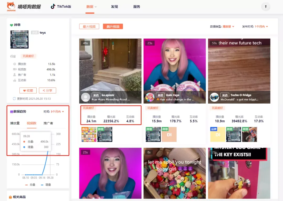Screen dimensions: 283x201
Task: Open the TikTok版 logo link
Action: pos(61,7)
